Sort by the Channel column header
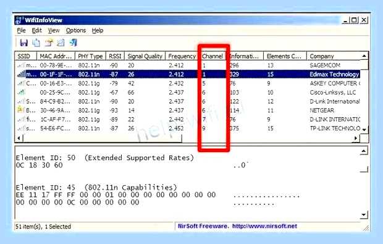 [x=213, y=56]
